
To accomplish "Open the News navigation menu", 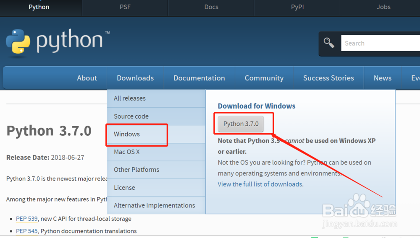I will pyautogui.click(x=383, y=78).
